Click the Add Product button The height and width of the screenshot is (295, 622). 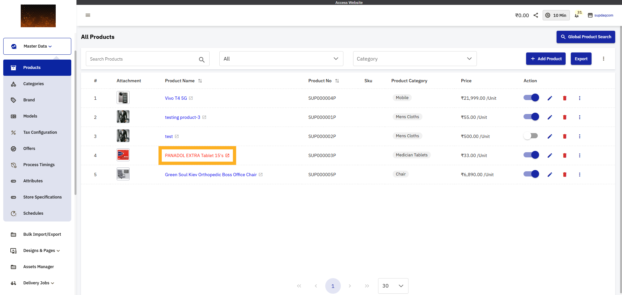pyautogui.click(x=546, y=59)
